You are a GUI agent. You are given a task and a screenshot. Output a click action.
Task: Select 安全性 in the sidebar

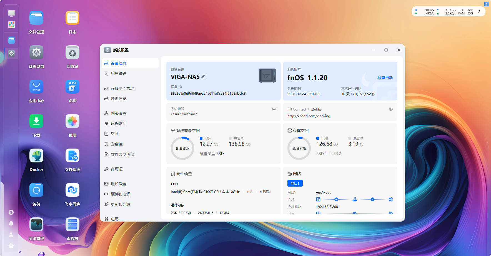point(130,144)
